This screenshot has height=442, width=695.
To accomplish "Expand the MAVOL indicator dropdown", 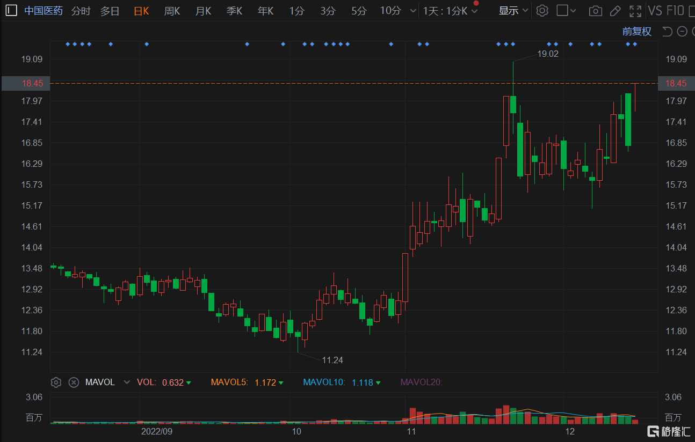I will pos(127,382).
